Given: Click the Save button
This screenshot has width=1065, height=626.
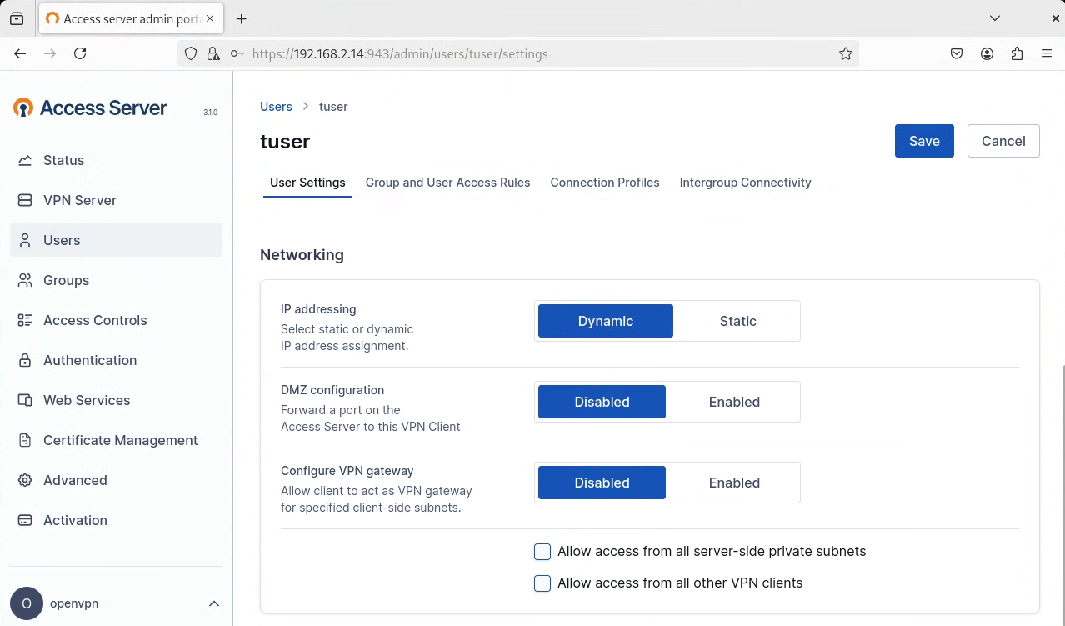Looking at the screenshot, I should click(x=924, y=141).
